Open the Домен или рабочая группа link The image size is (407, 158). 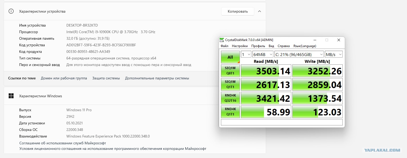(64, 78)
